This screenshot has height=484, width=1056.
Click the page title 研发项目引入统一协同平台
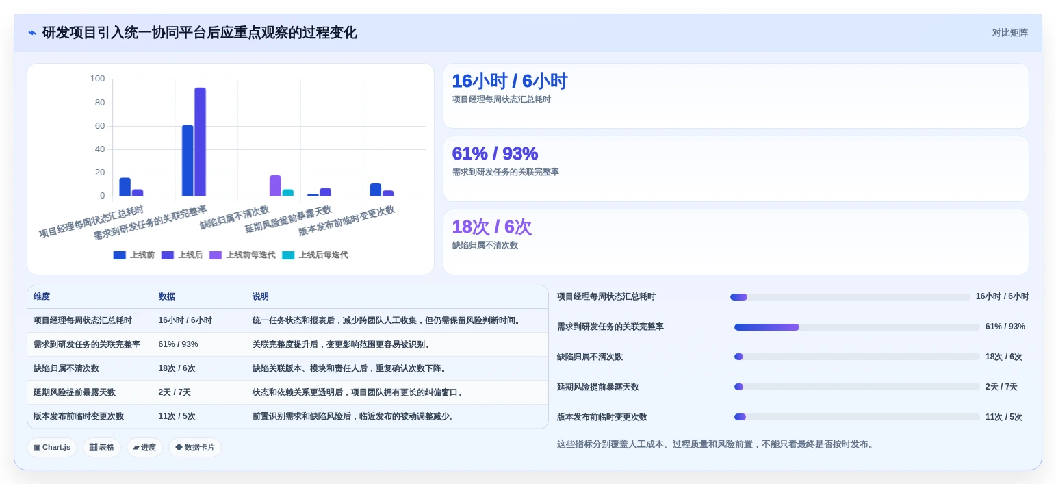[200, 33]
